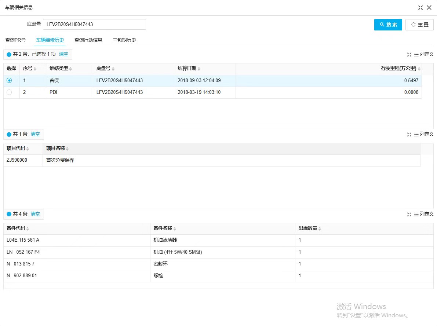This screenshot has width=437, height=326.
Task: Click the date 2018-03-19 14:03:10
Action: coord(199,92)
